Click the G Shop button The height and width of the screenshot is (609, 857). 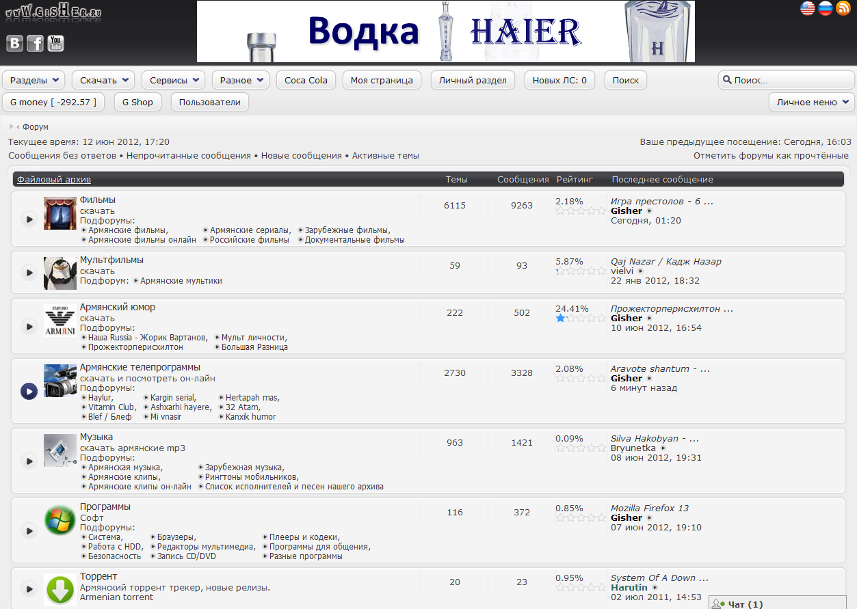pyautogui.click(x=137, y=102)
